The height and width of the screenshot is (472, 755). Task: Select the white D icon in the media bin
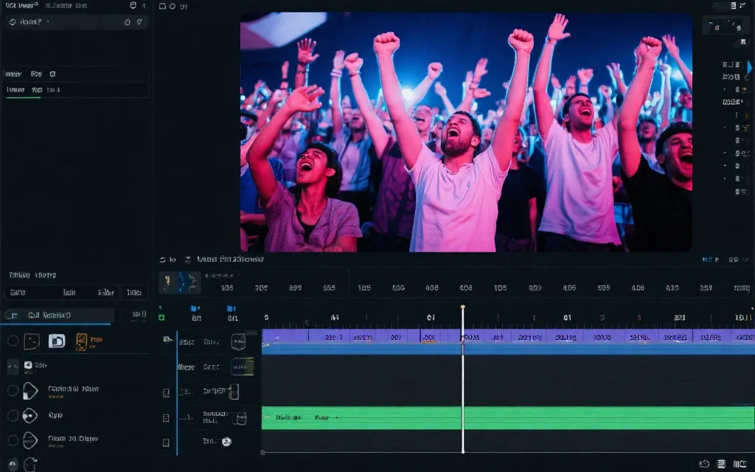pos(57,341)
